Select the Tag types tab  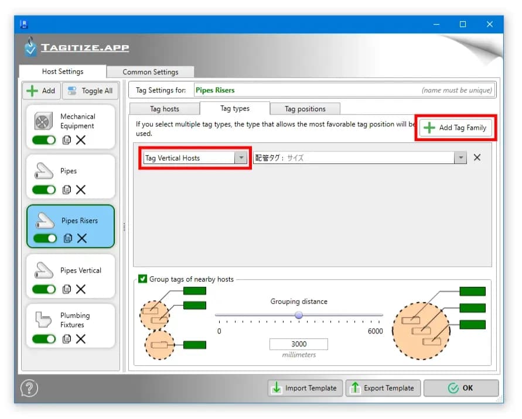point(235,108)
